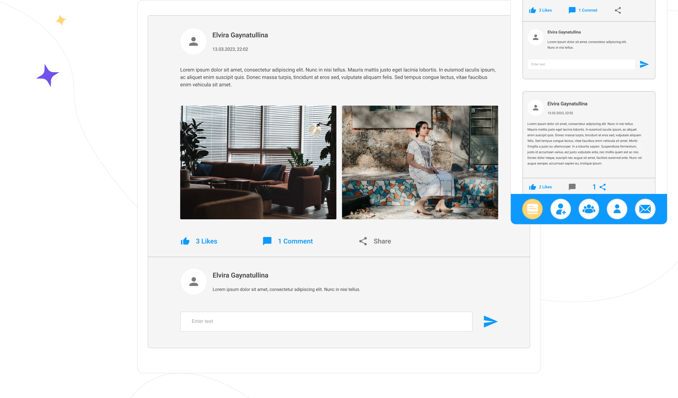Toggle the 3 Likes button in top mobile card
Screen dimensions: 678x398
pos(540,10)
